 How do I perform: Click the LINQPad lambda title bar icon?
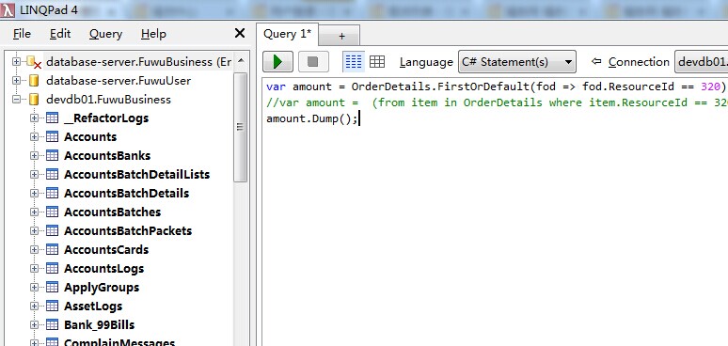point(8,9)
